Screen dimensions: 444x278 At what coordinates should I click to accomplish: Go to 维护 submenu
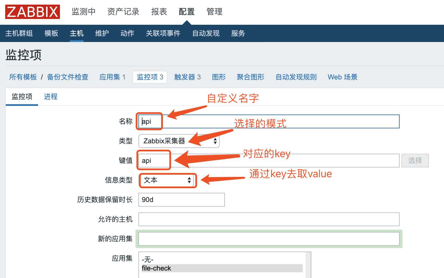click(102, 33)
